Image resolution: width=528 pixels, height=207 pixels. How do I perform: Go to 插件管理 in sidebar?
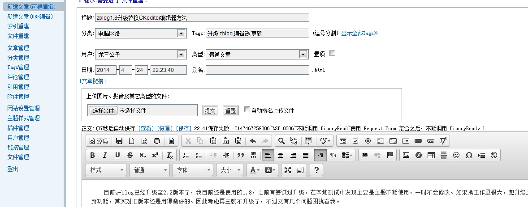click(x=18, y=128)
